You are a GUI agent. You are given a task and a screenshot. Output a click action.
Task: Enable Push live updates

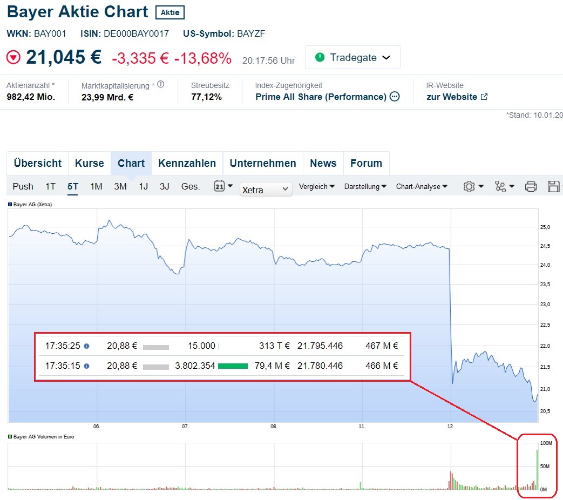tap(22, 186)
